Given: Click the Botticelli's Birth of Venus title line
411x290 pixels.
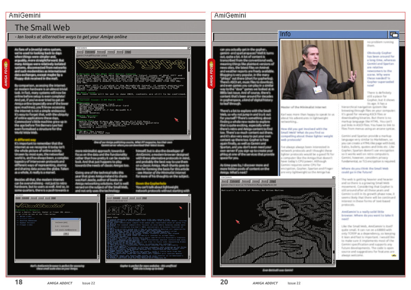Looking at the screenshot, I should [253, 190].
